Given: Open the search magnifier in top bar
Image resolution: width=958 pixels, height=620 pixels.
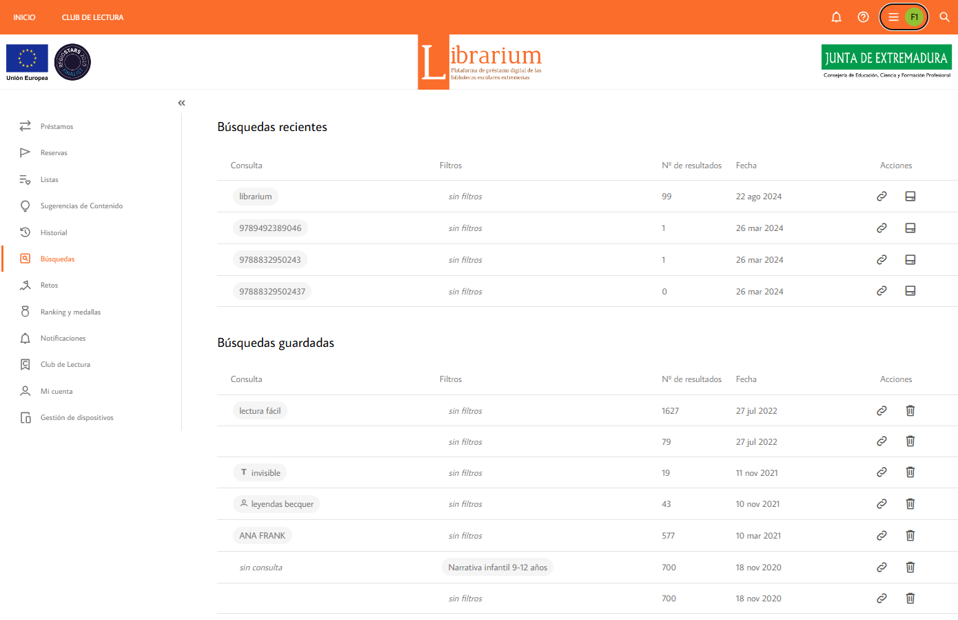Looking at the screenshot, I should pos(944,17).
